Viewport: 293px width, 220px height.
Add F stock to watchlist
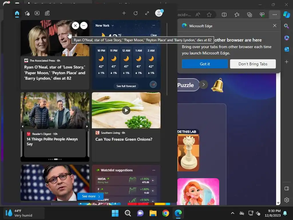click(x=153, y=191)
